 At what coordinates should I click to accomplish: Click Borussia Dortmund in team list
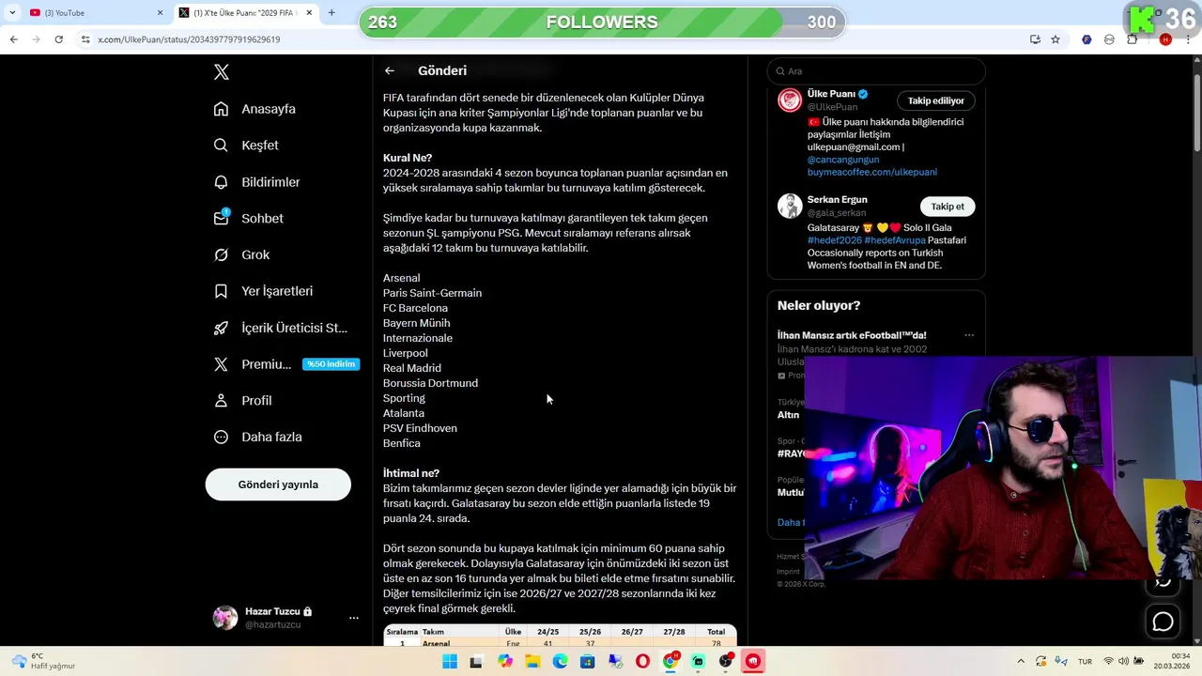click(430, 383)
